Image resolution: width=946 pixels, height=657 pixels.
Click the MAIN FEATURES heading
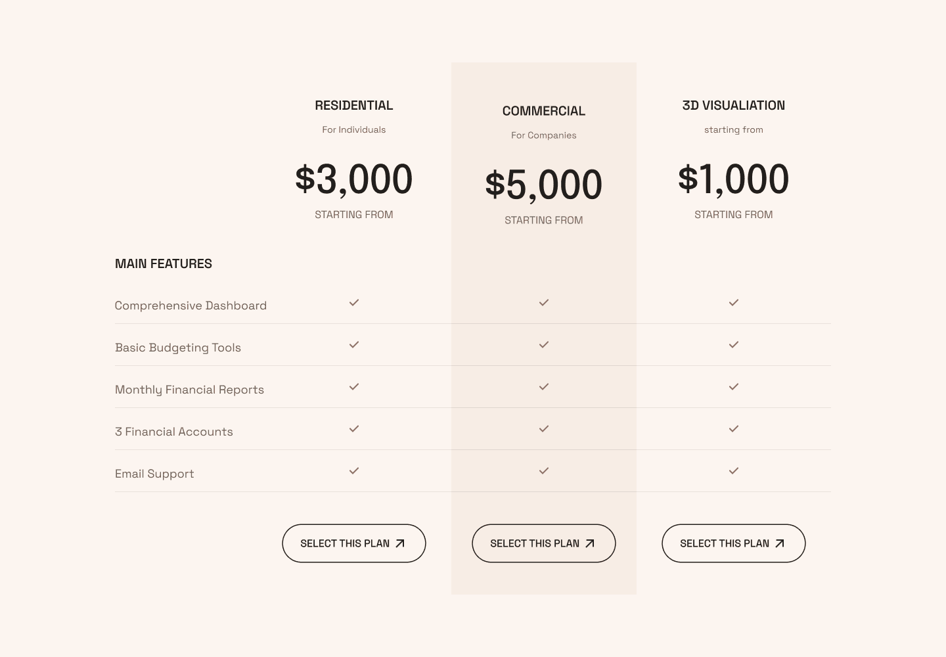pyautogui.click(x=163, y=263)
